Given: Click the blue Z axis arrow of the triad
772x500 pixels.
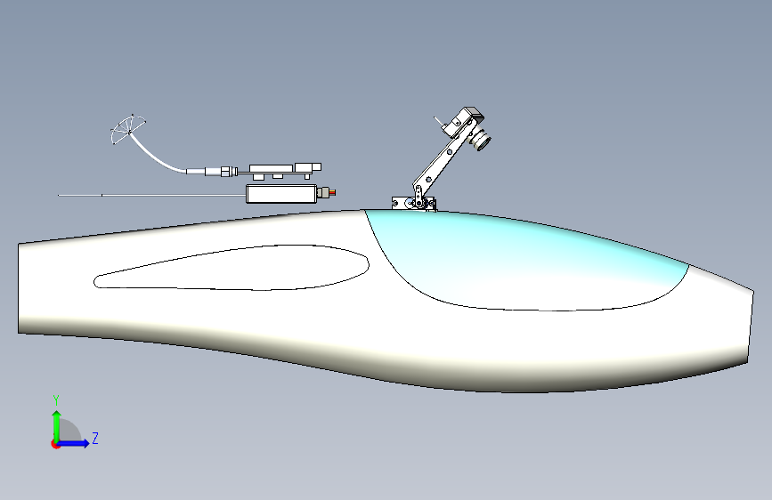Looking at the screenshot, I should [x=74, y=443].
